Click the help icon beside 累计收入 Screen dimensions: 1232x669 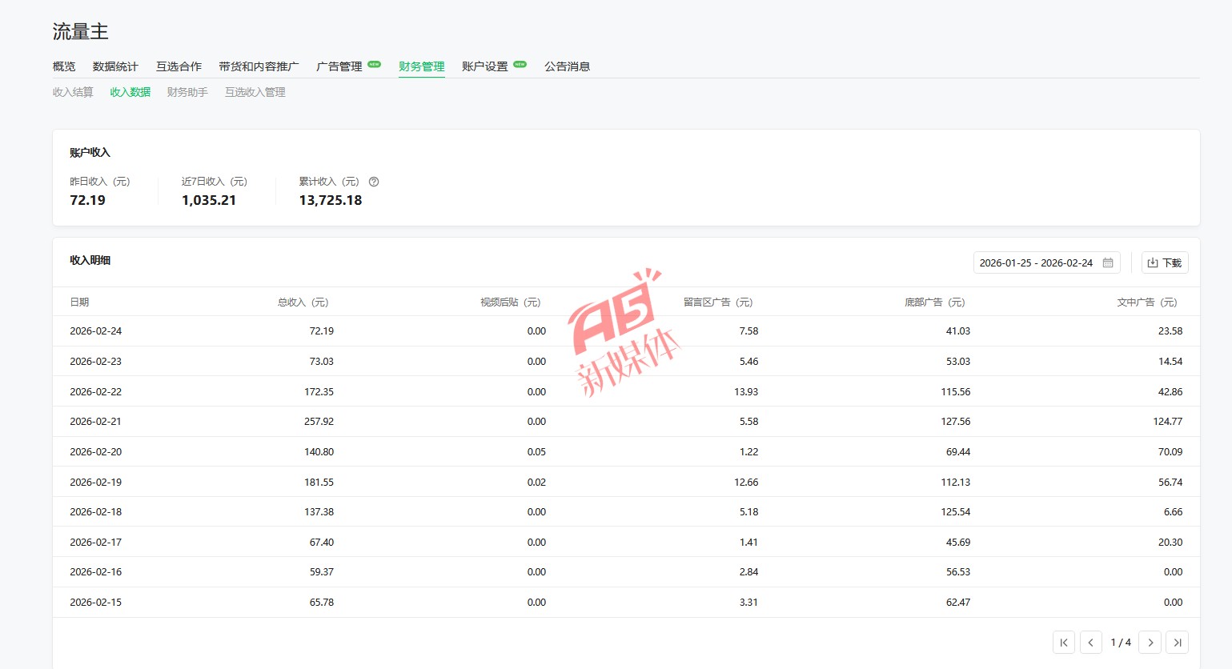pos(374,182)
